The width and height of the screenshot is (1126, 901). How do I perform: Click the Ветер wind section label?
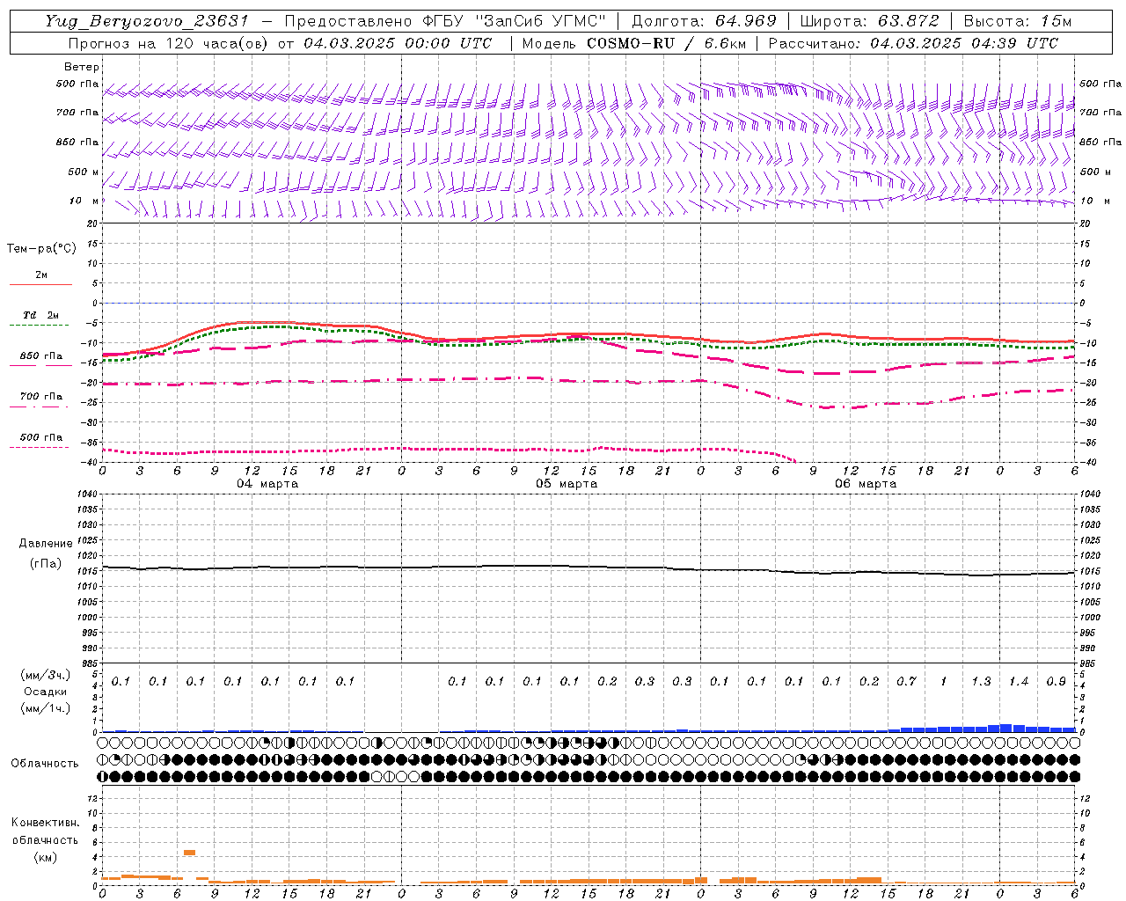(x=82, y=67)
